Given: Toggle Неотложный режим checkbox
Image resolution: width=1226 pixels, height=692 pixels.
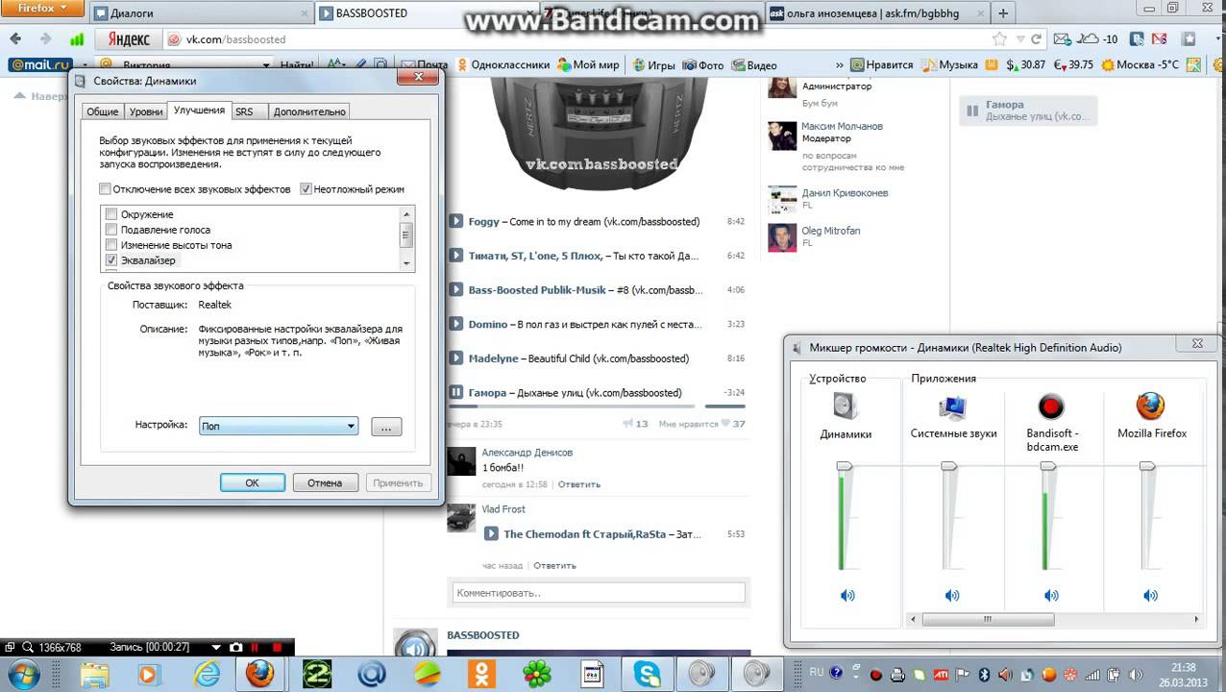Looking at the screenshot, I should pyautogui.click(x=306, y=189).
